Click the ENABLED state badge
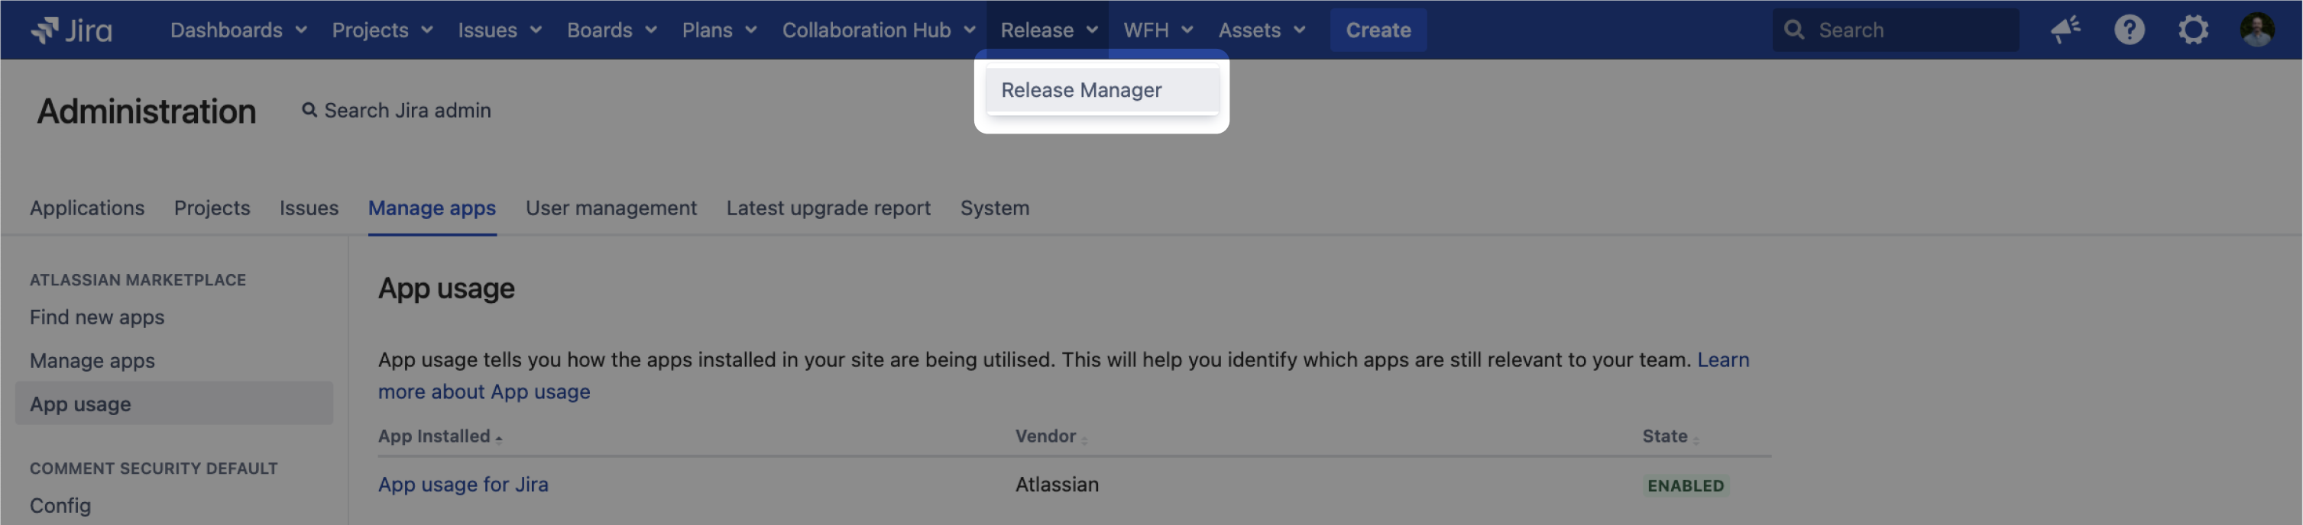 (1686, 486)
